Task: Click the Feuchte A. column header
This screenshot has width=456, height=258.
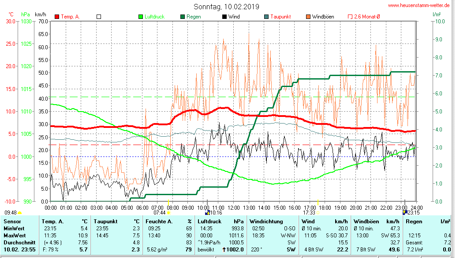Action: (159, 221)
